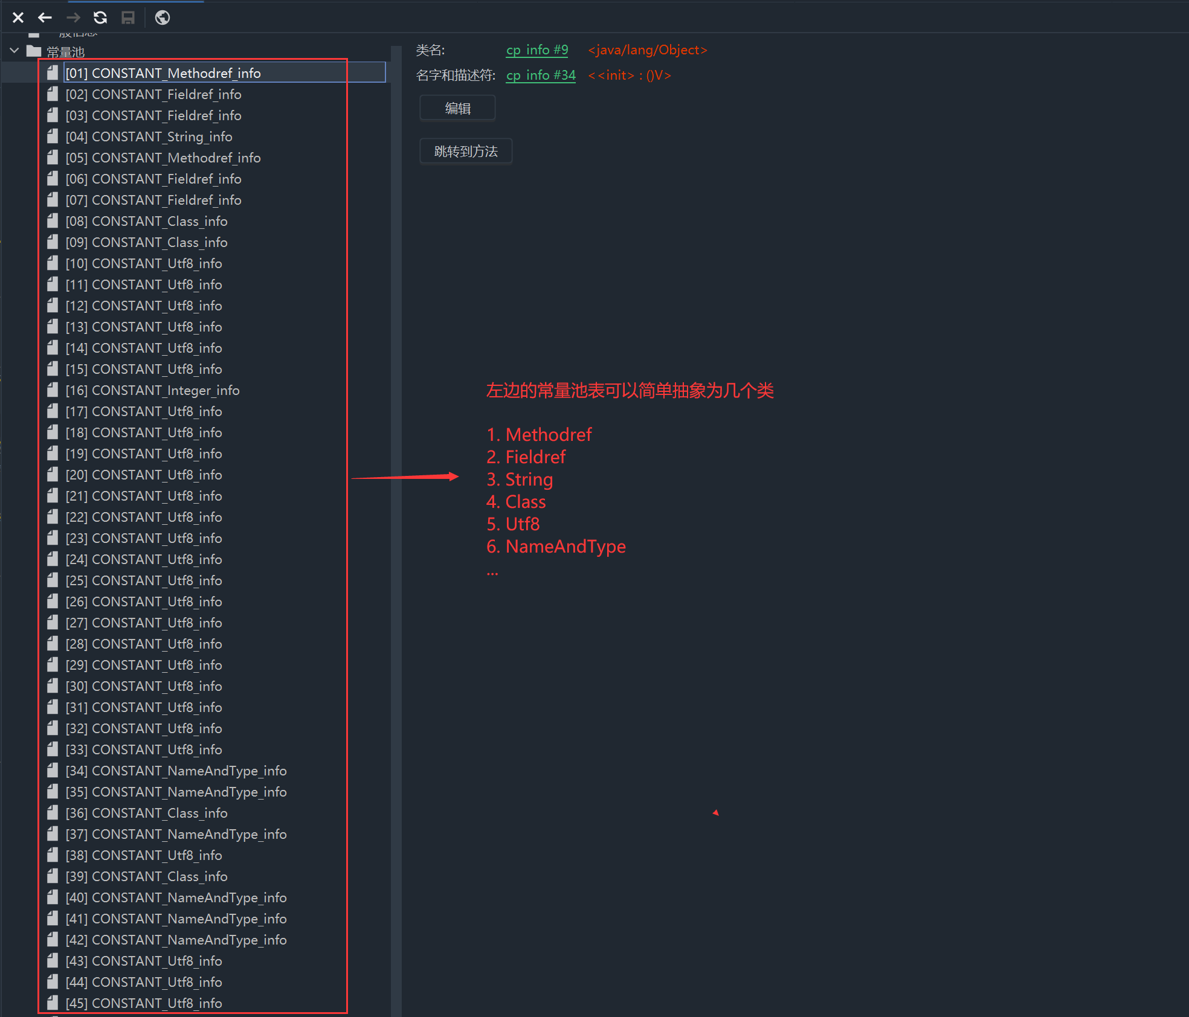Click the save disk icon
The width and height of the screenshot is (1189, 1017).
point(128,18)
